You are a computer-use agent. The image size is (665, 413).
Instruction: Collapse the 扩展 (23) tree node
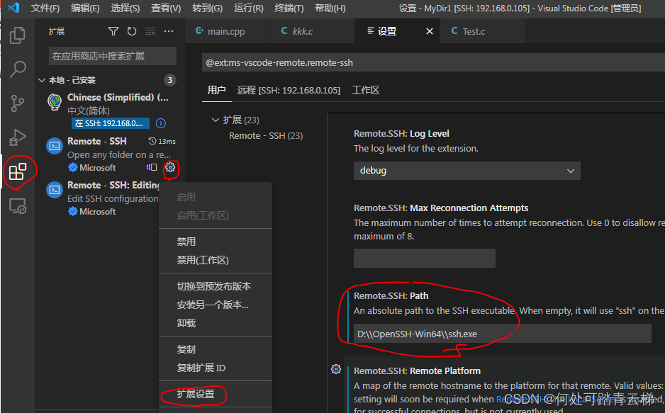[x=215, y=120]
